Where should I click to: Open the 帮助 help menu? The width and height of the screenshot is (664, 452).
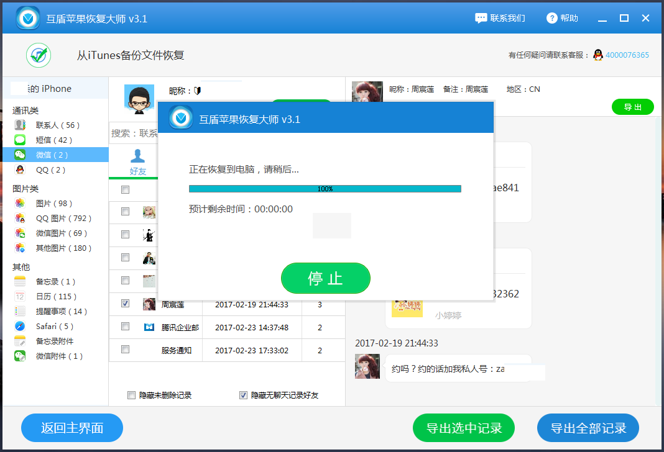pyautogui.click(x=561, y=18)
